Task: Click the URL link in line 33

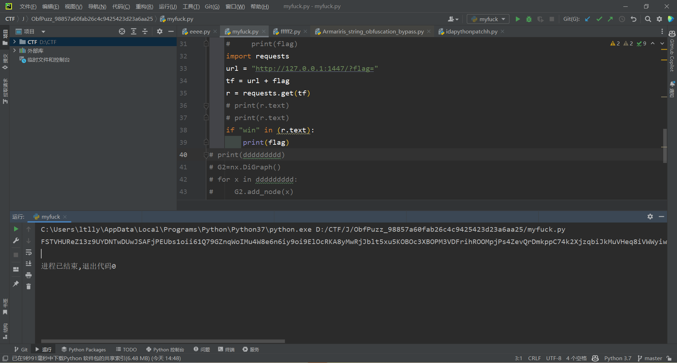Action: point(314,68)
